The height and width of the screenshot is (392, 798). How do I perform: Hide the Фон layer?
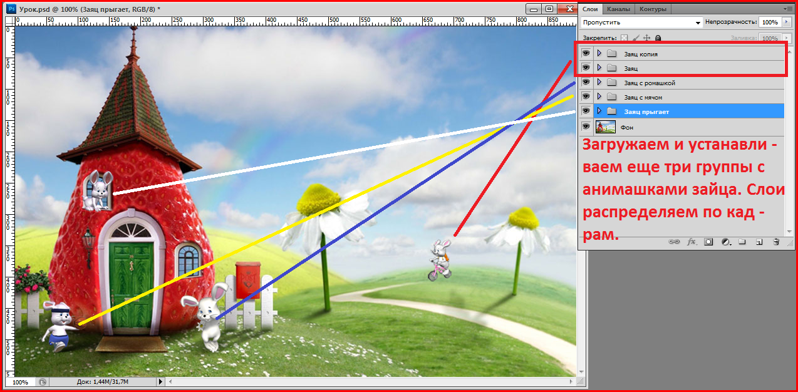click(586, 127)
